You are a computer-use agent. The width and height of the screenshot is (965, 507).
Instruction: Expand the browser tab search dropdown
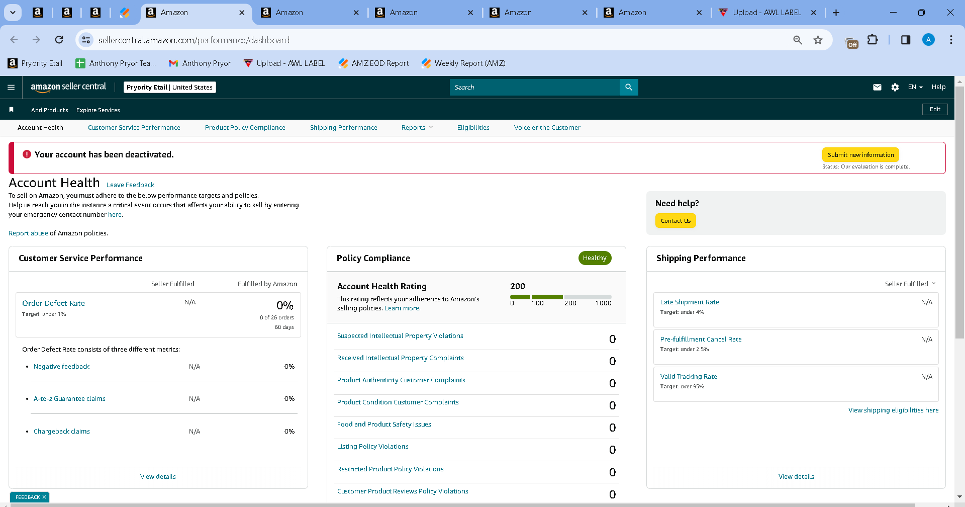pos(13,13)
